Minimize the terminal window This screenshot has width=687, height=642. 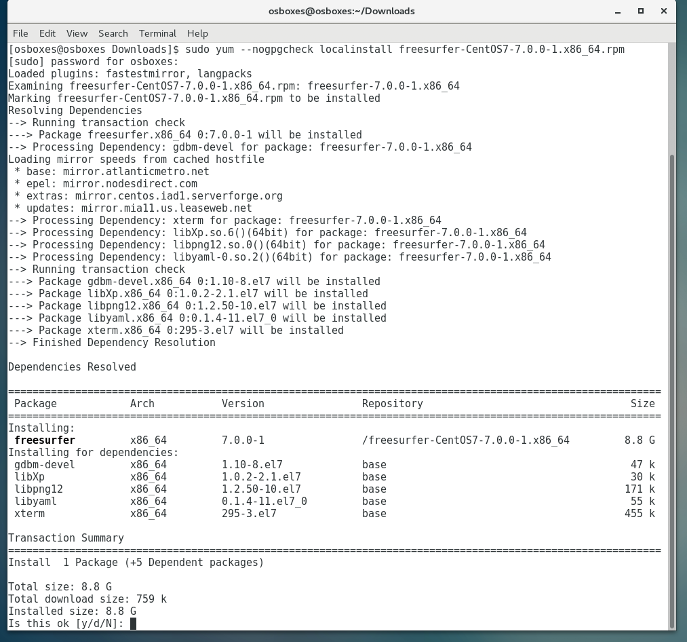617,11
